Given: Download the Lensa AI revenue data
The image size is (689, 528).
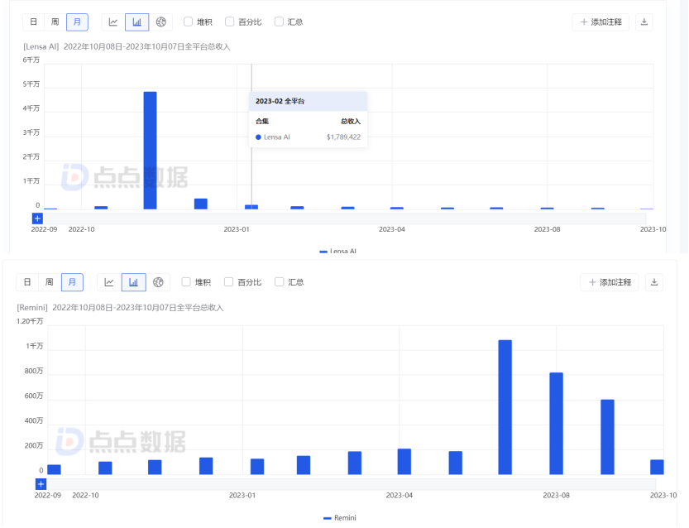Looking at the screenshot, I should pyautogui.click(x=644, y=22).
